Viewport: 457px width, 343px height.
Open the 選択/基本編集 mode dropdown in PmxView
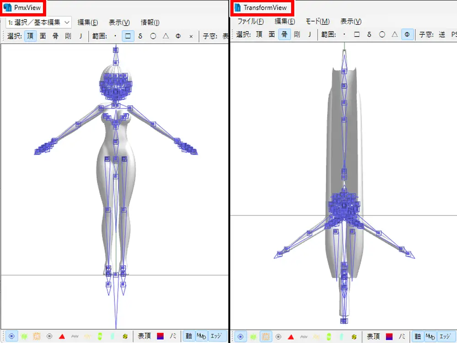(x=38, y=22)
